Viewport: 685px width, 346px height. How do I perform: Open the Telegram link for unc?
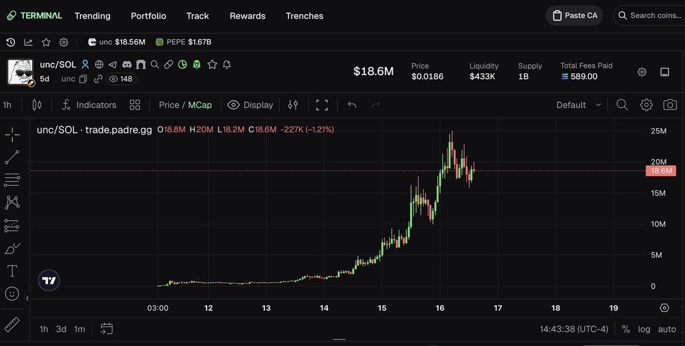(112, 64)
